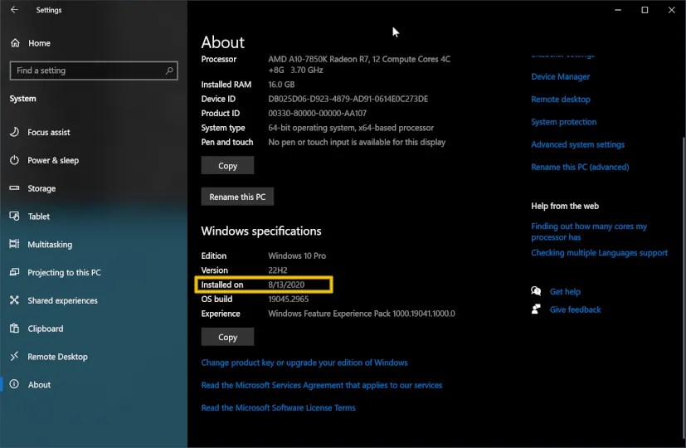Screen dimensions: 686x448
Task: Click the Device ID value text
Action: [x=348, y=99]
